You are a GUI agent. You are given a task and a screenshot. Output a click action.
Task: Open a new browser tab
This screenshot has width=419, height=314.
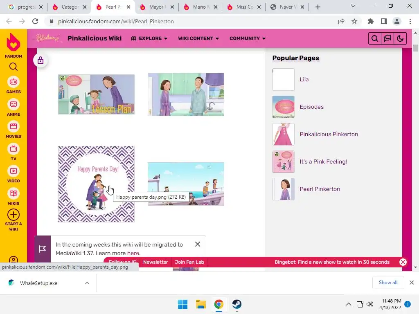point(318,7)
